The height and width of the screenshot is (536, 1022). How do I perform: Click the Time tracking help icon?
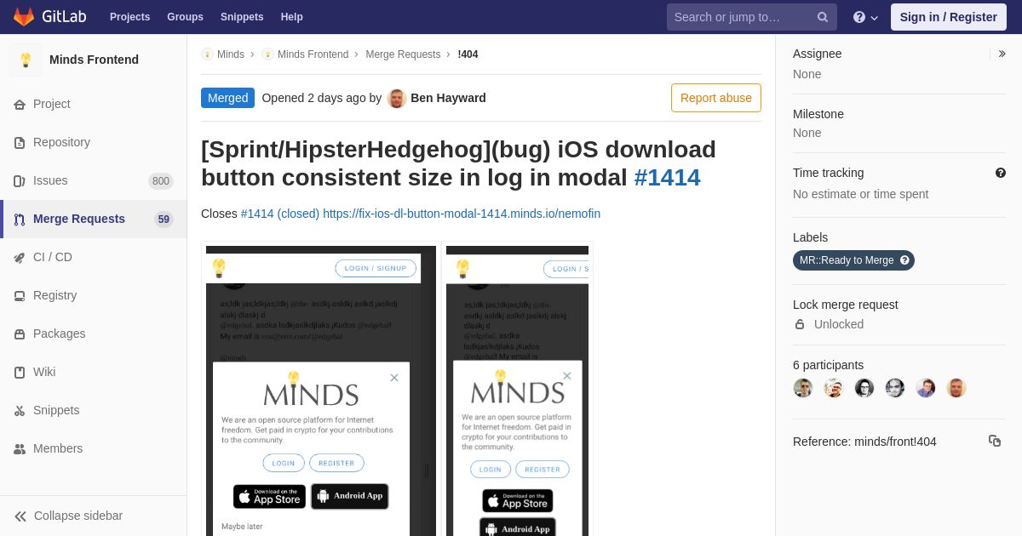pyautogui.click(x=1001, y=173)
